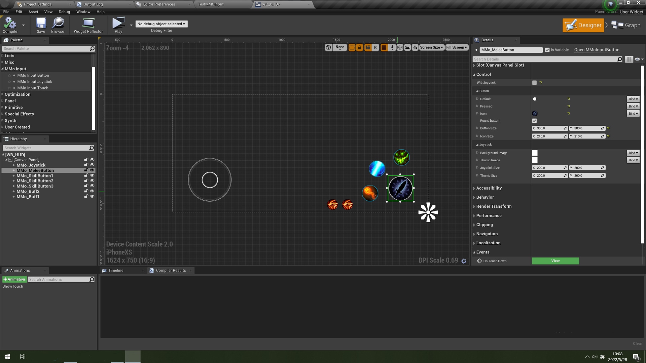Switch to Graph mode
This screenshot has width=646, height=363.
coord(626,25)
